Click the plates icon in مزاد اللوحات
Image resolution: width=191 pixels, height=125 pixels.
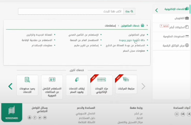pos(101,80)
